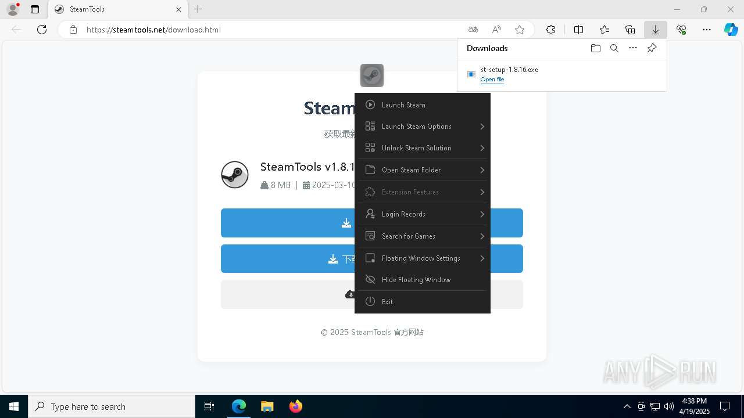Select Exit in the context menu
Viewport: 744px width, 418px height.
(423, 302)
